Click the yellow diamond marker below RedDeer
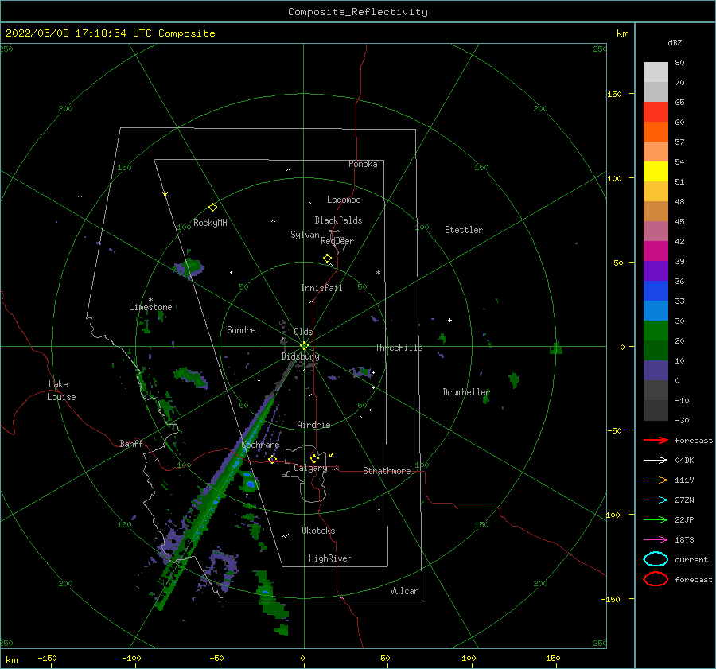Image resolution: width=716 pixels, height=669 pixels. coord(327,259)
